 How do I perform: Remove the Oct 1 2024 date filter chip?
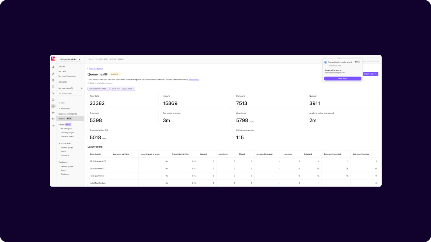pyautogui.click(x=133, y=89)
